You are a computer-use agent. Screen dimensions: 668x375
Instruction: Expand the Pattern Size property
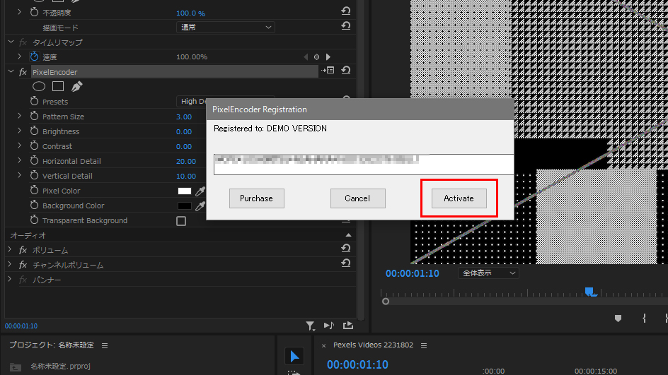tap(19, 116)
